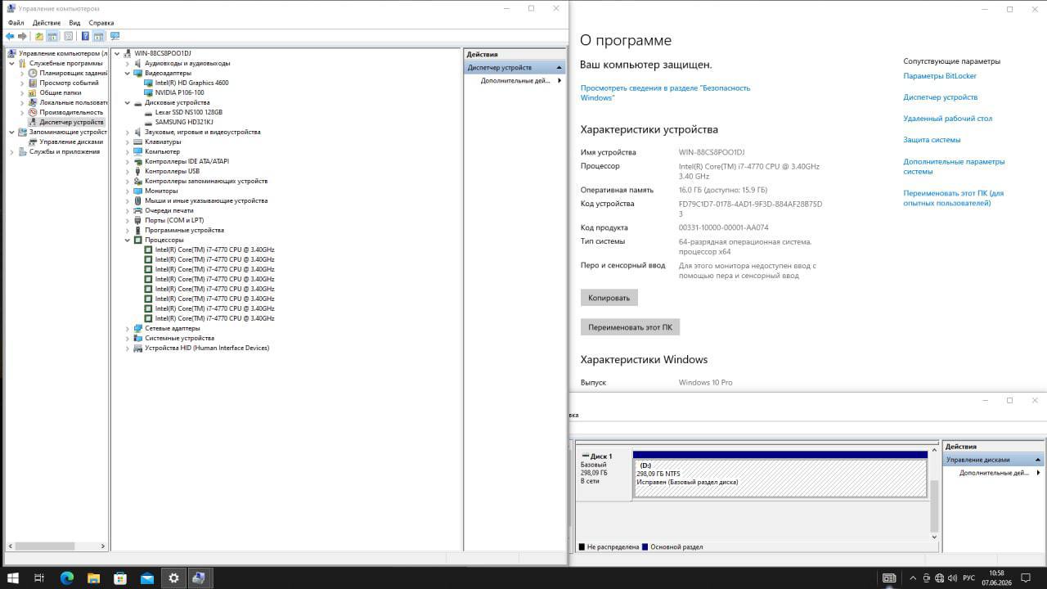Collapse the Видеоадаптеры node
This screenshot has height=589, width=1047.
pyautogui.click(x=128, y=73)
